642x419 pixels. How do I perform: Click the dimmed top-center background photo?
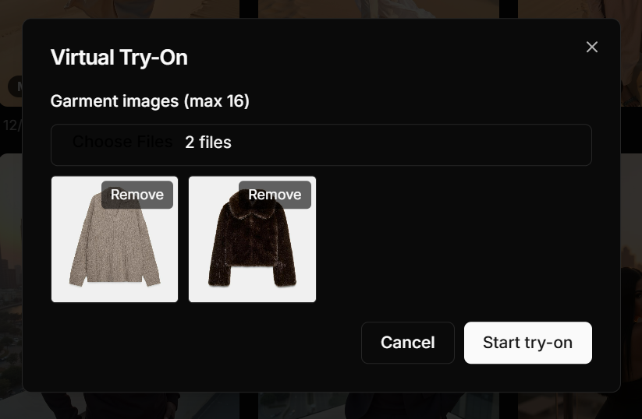pos(374,8)
